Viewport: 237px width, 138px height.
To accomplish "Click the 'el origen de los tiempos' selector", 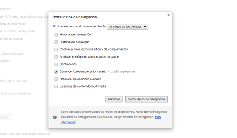I will point(127,27).
